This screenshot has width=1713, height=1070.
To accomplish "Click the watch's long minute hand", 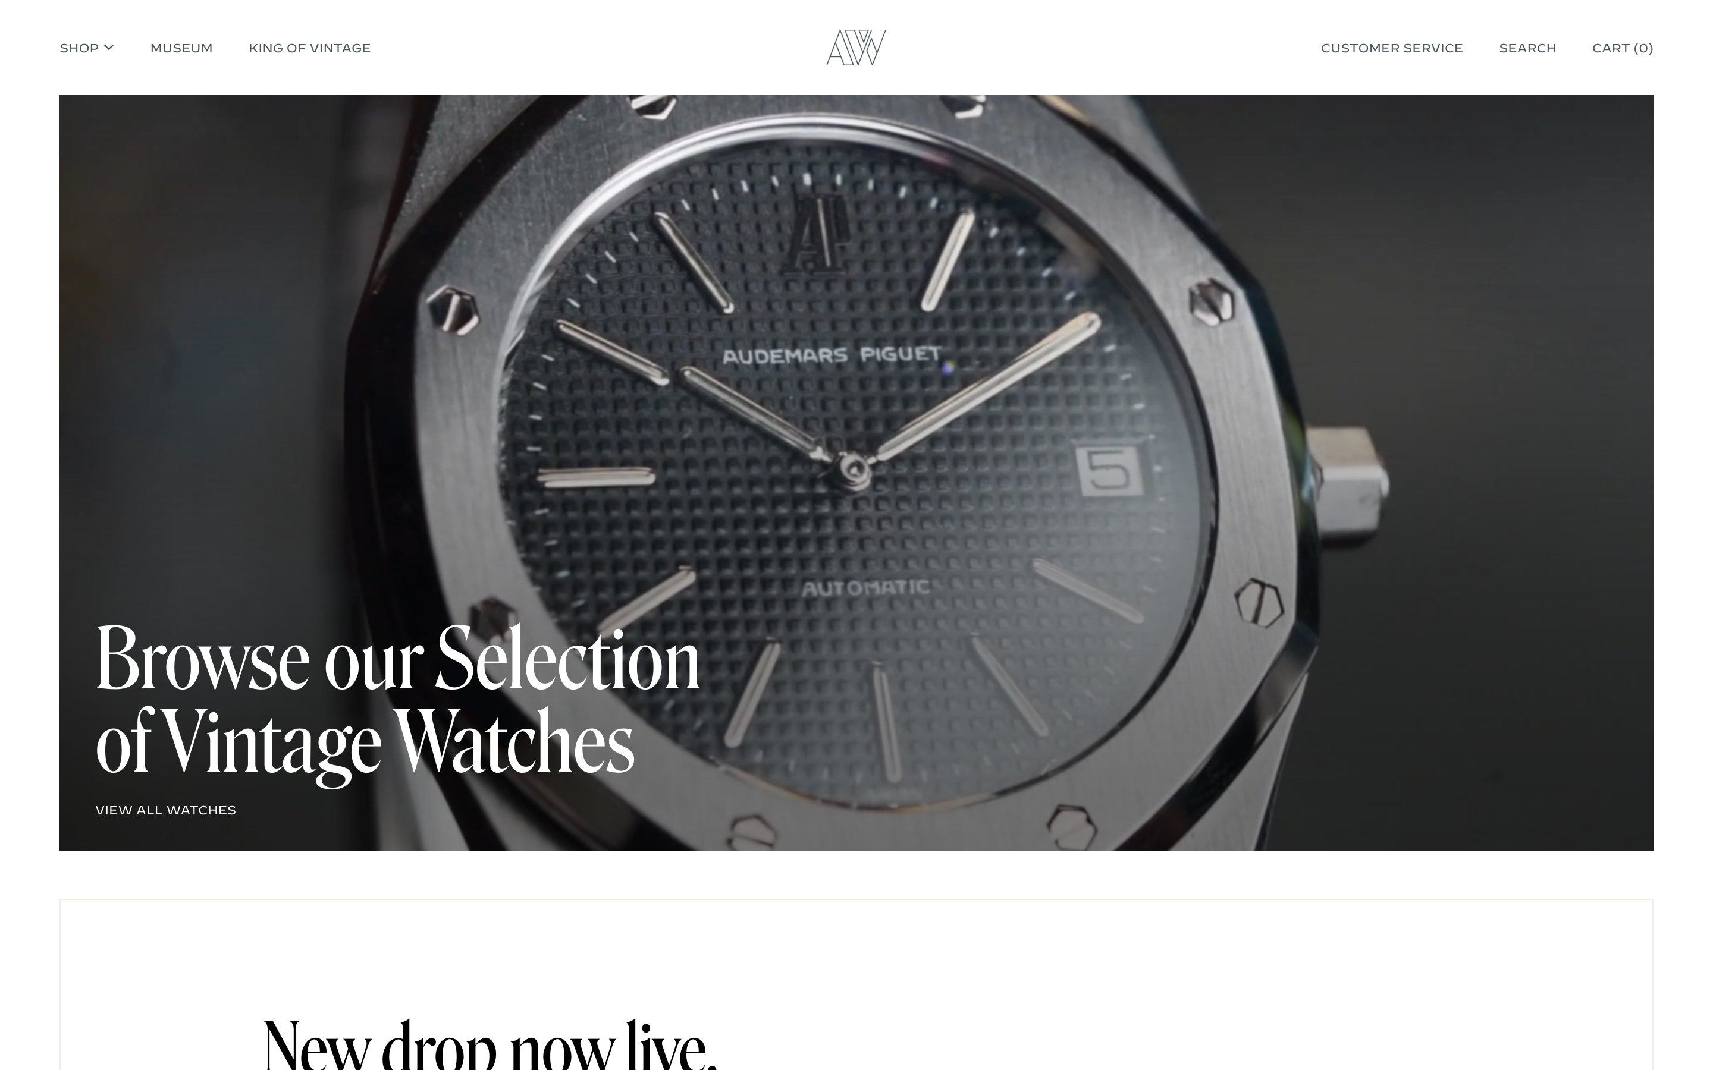I will (987, 387).
